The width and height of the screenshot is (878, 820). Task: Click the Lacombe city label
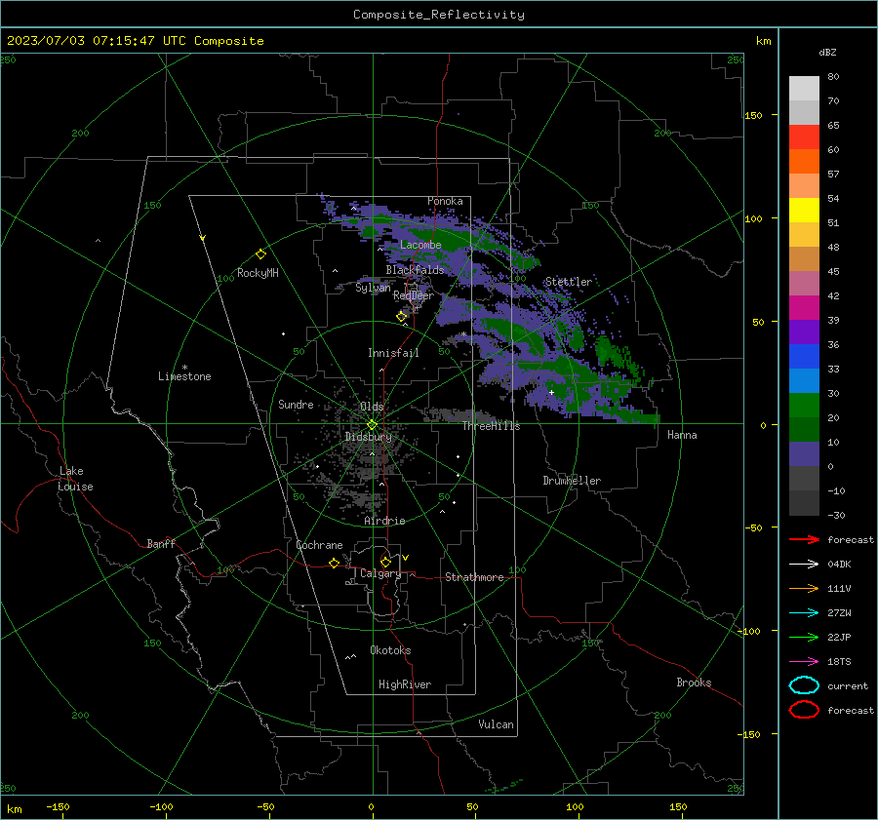[x=420, y=245]
